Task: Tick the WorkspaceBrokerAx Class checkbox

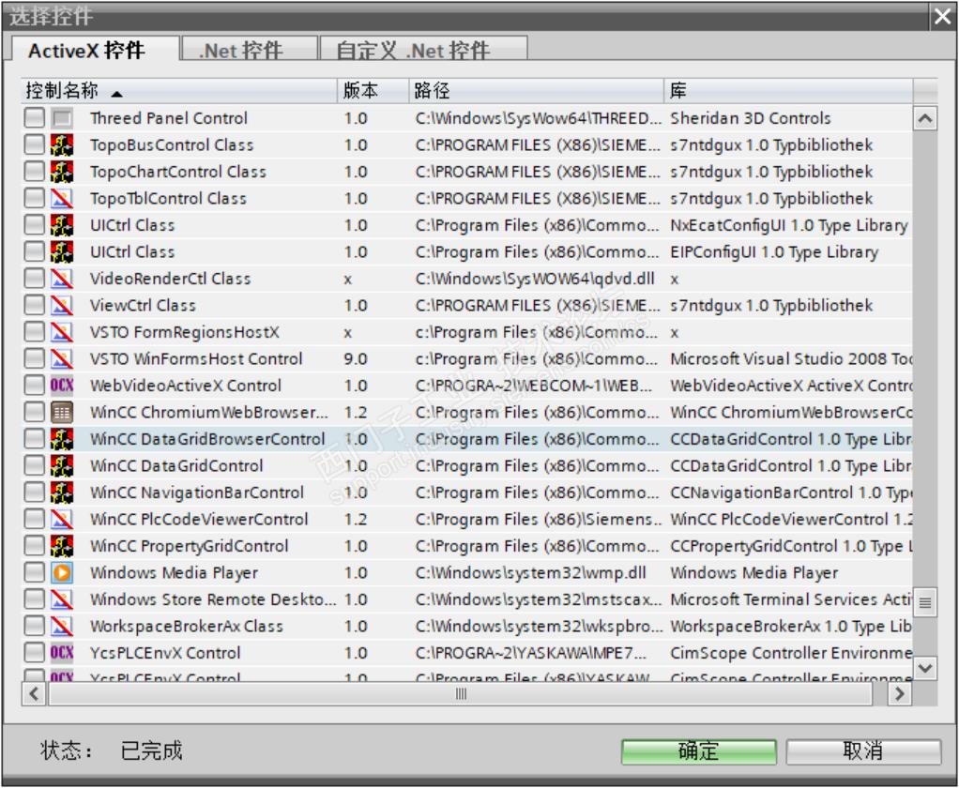Action: click(34, 627)
